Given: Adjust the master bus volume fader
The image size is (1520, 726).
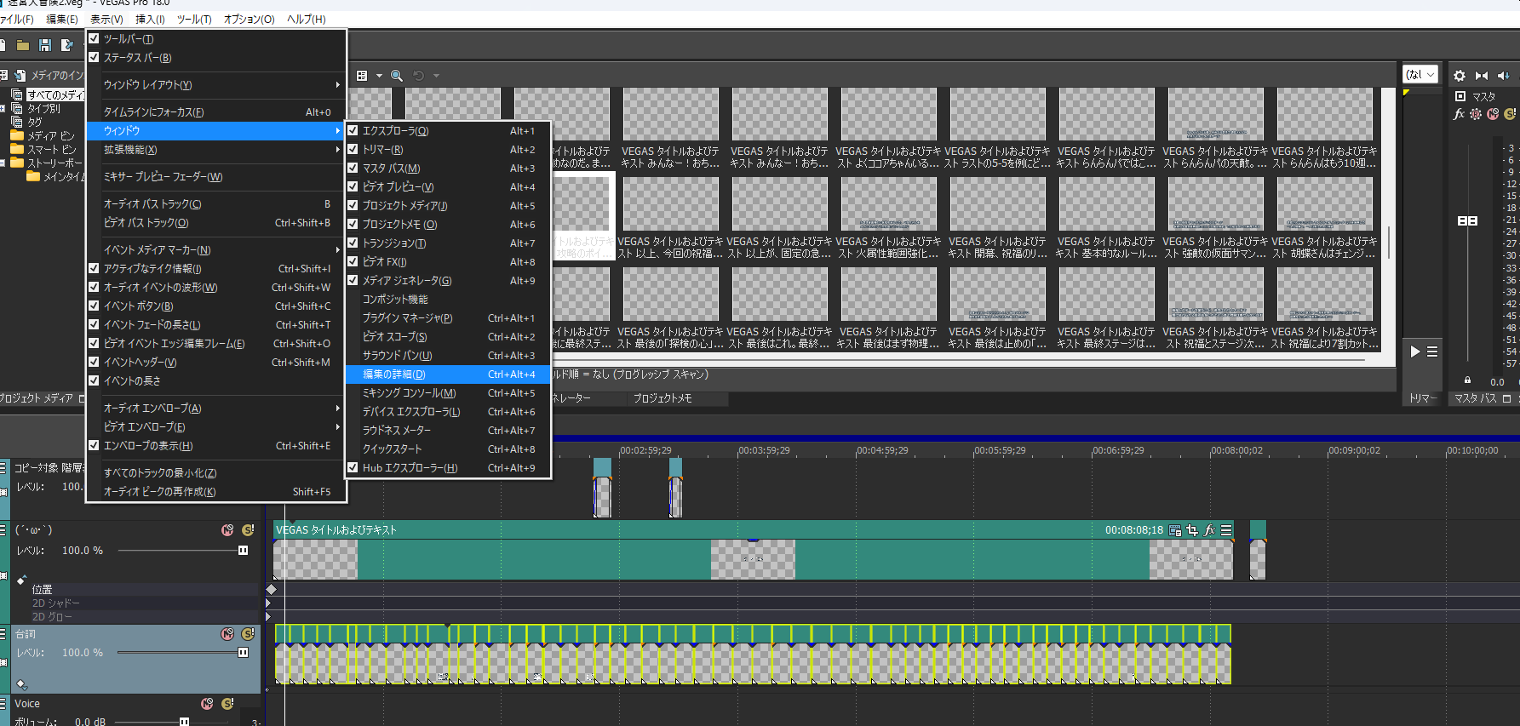Looking at the screenshot, I should tap(1467, 220).
